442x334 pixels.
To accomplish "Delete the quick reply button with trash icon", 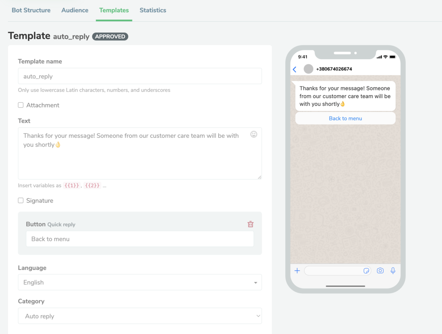I will pyautogui.click(x=251, y=224).
